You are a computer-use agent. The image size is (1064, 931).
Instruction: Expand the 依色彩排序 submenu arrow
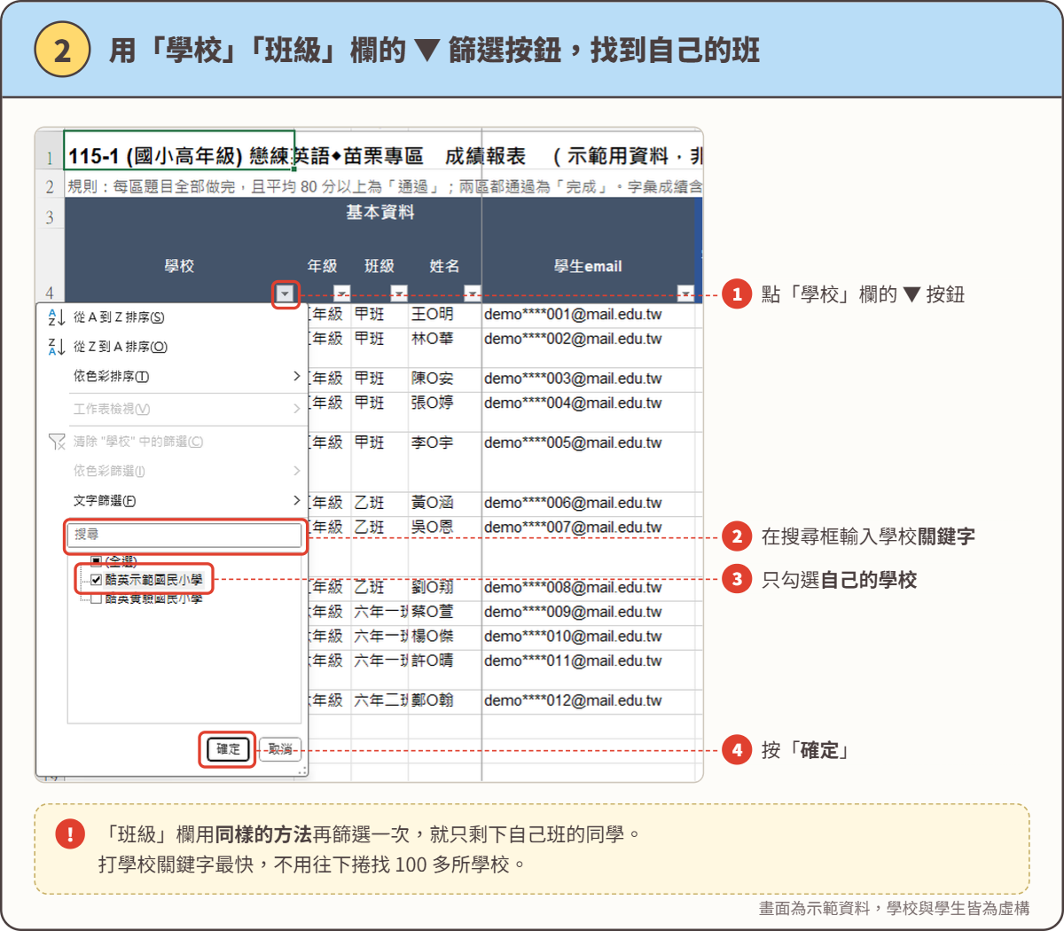click(x=296, y=377)
